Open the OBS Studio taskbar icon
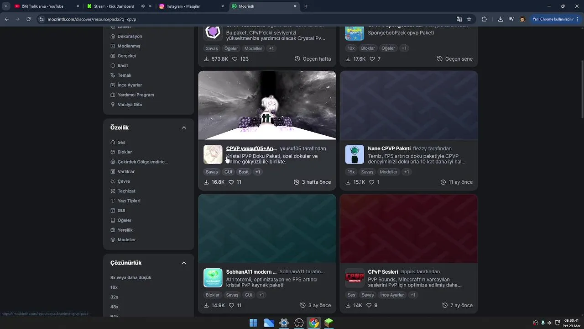Image resolution: width=584 pixels, height=329 pixels. pos(299,323)
